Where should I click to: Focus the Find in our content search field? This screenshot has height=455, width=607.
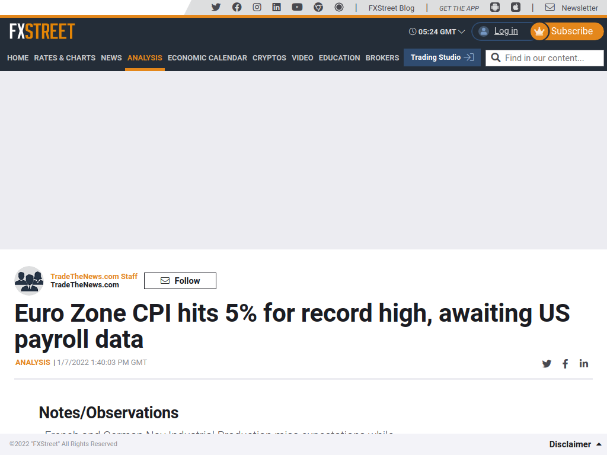[545, 58]
